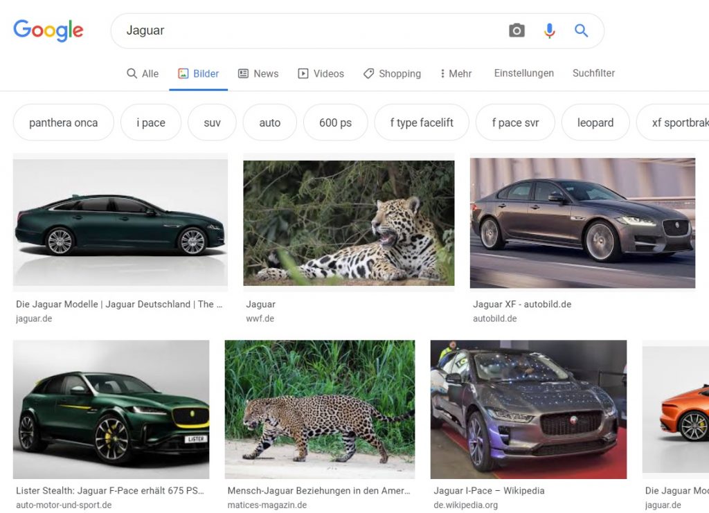This screenshot has width=709, height=513.
Task: Click the Google logo
Action: coord(48,30)
